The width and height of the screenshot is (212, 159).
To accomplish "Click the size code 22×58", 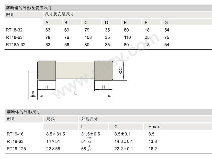I will coord(53,149).
